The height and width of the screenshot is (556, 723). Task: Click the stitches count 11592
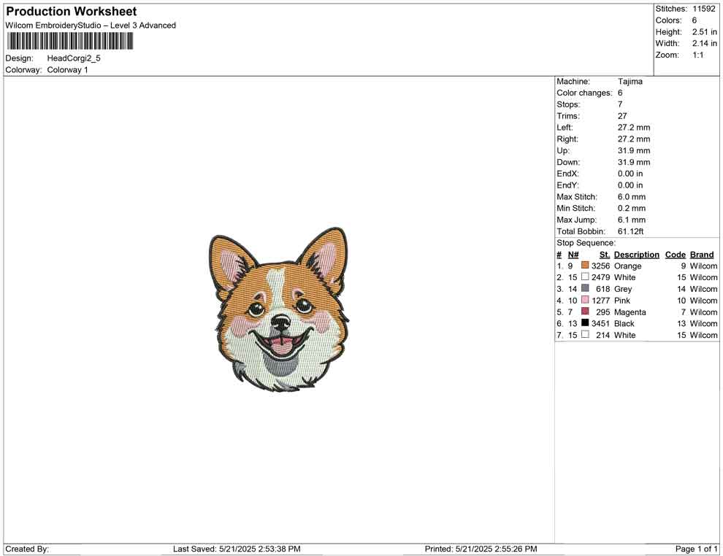[x=704, y=9]
